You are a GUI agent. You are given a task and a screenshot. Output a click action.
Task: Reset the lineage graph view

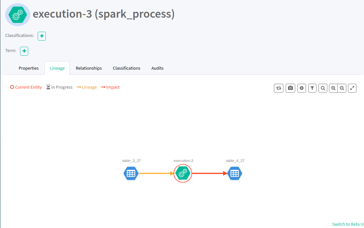tap(278, 88)
